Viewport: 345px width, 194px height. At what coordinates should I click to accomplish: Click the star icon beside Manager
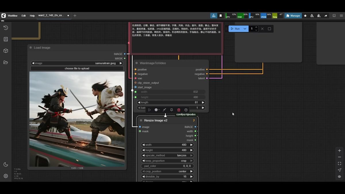click(x=305, y=16)
